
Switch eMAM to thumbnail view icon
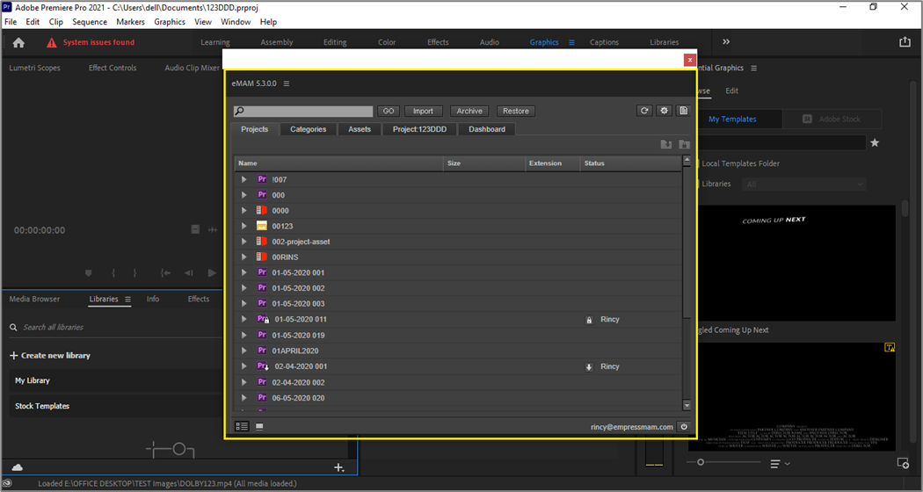click(x=259, y=427)
